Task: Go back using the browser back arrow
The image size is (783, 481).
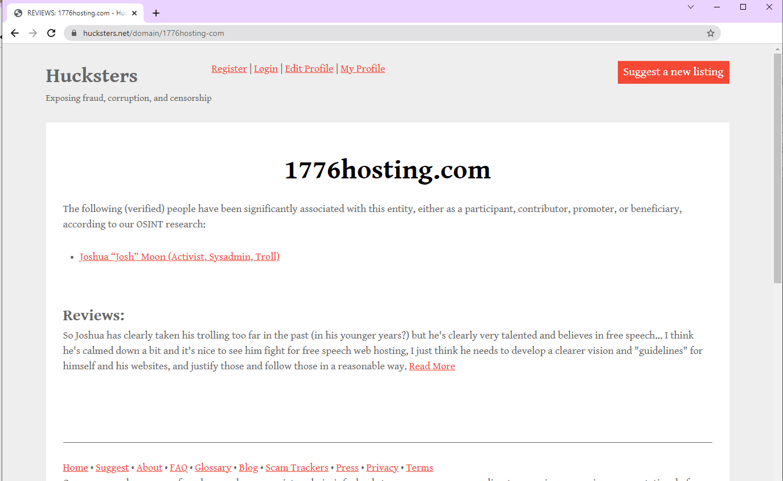Action: pos(15,33)
